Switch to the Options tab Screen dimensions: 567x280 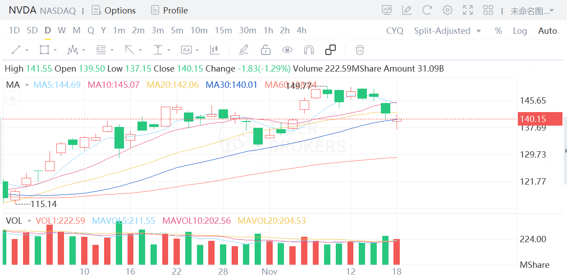point(114,10)
